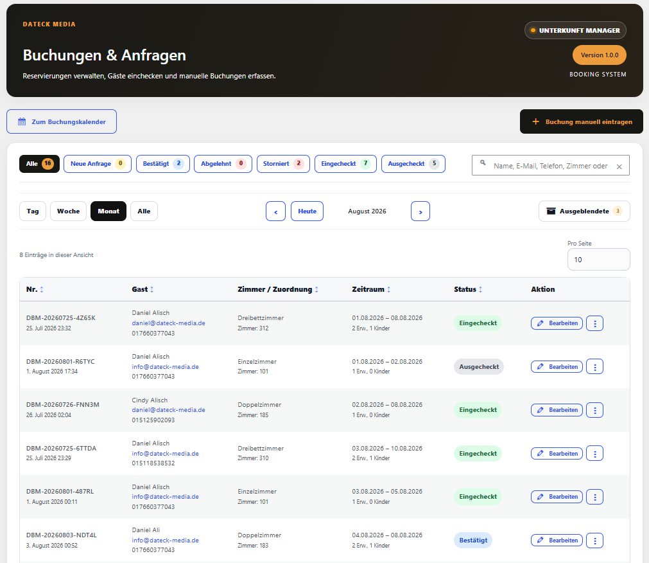This screenshot has width=649, height=563.
Task: Jump to Heute
Action: pos(307,211)
